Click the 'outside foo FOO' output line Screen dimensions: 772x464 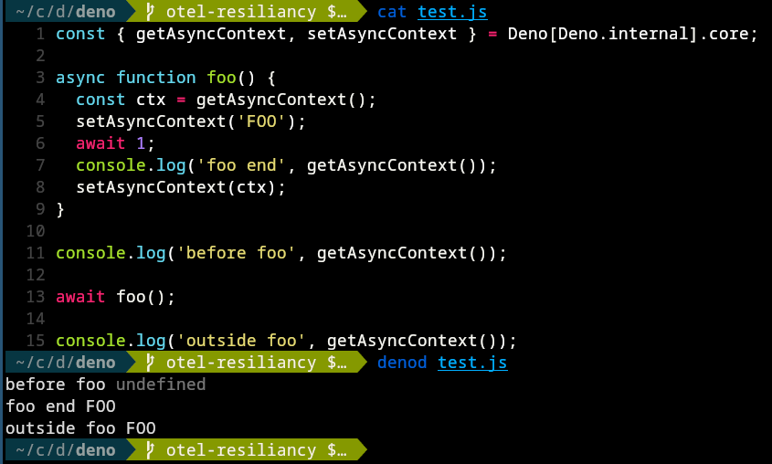point(80,428)
